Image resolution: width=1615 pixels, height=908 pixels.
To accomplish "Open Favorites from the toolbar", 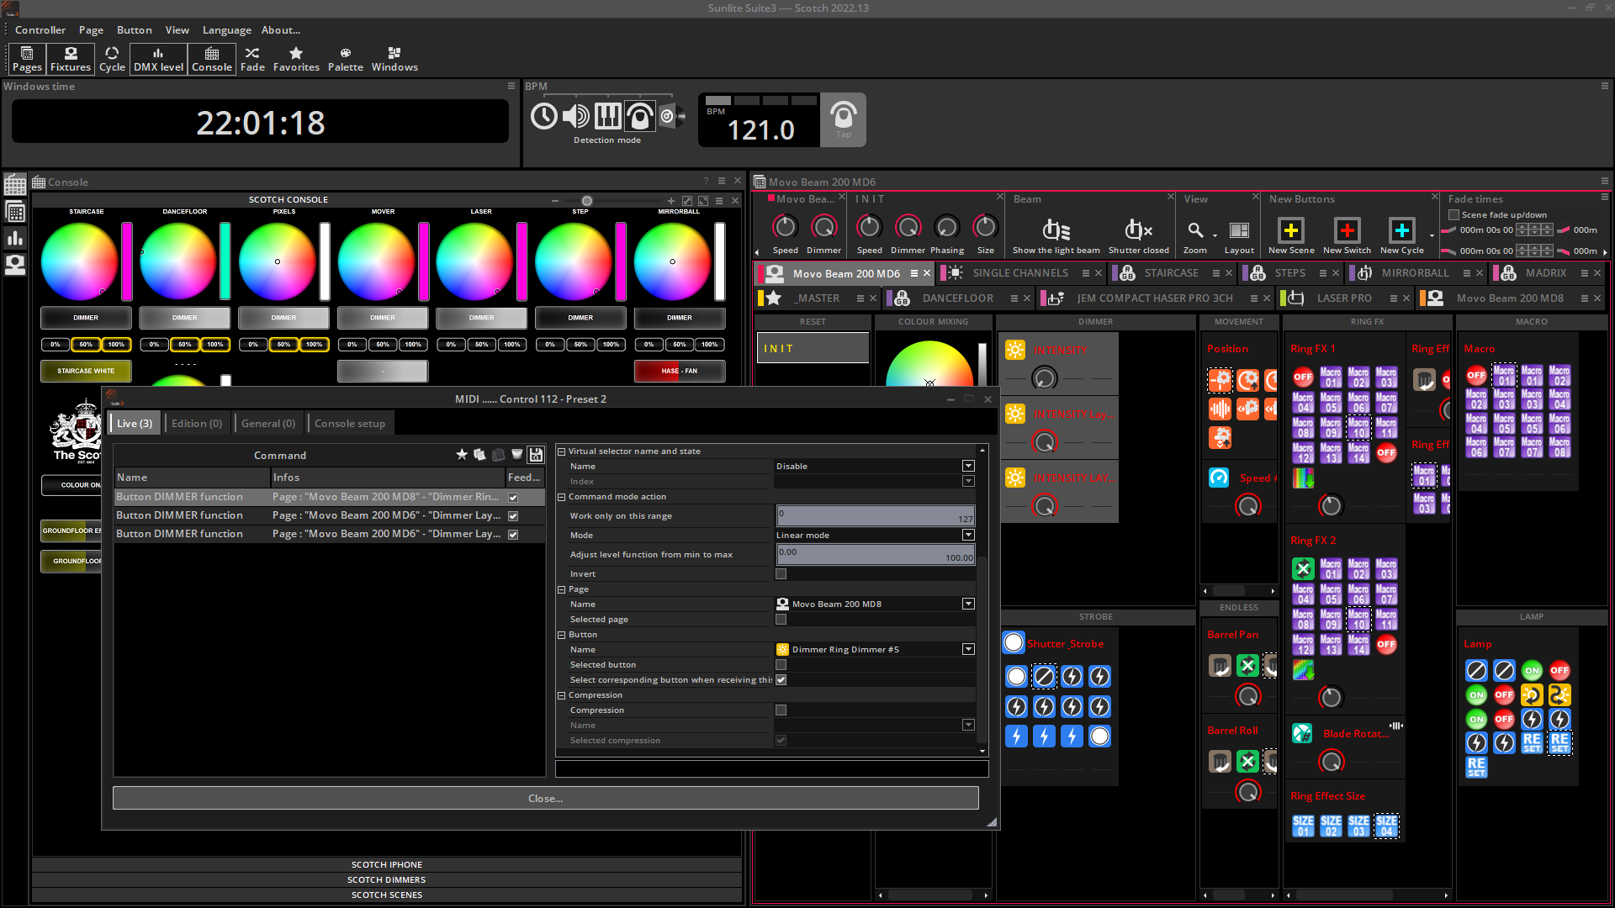I will (x=296, y=59).
